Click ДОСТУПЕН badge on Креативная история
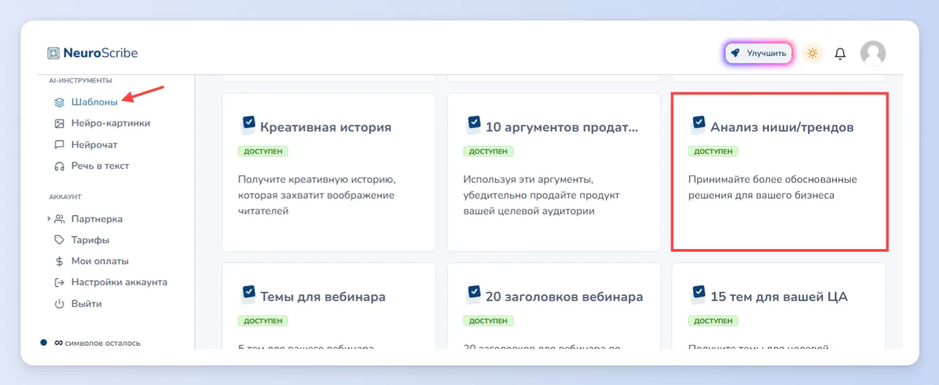This screenshot has width=939, height=385. pyautogui.click(x=263, y=151)
